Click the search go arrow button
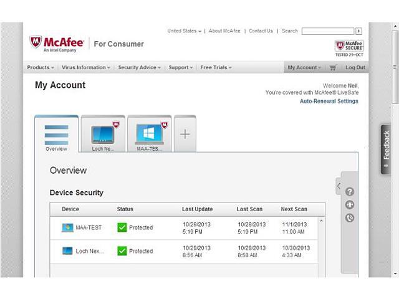 (x=358, y=31)
